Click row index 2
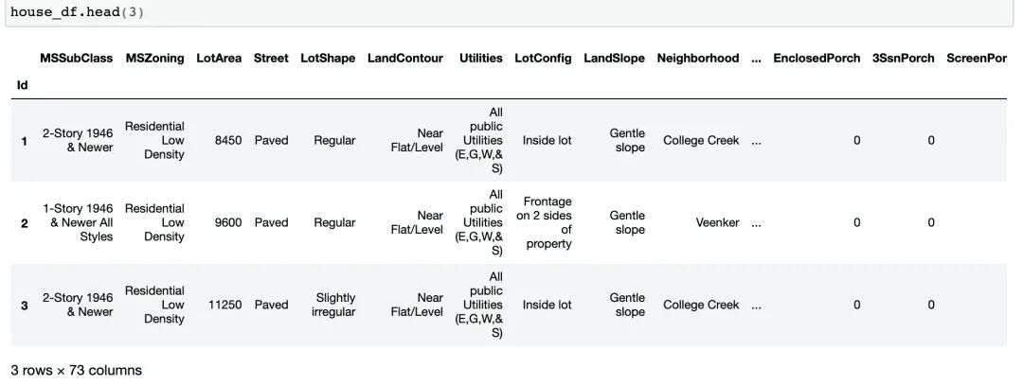This screenshot has height=385, width=1023. [24, 223]
